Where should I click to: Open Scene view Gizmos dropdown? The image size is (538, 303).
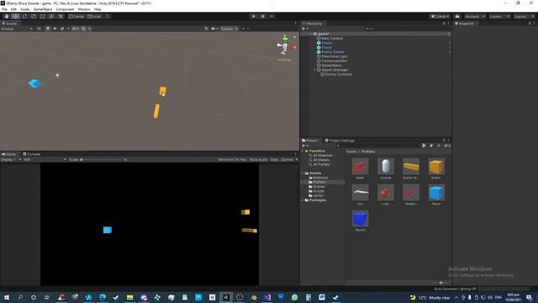pos(229,29)
